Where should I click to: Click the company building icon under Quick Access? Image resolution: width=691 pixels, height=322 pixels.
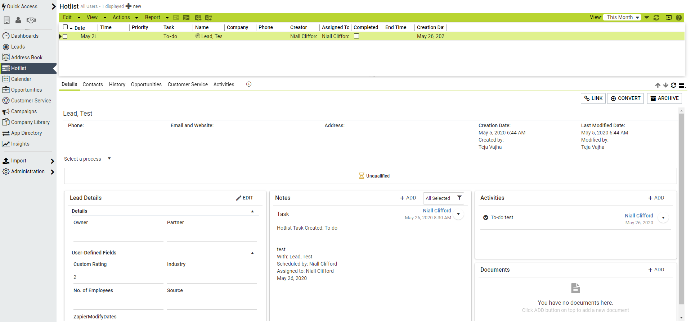pos(6,20)
